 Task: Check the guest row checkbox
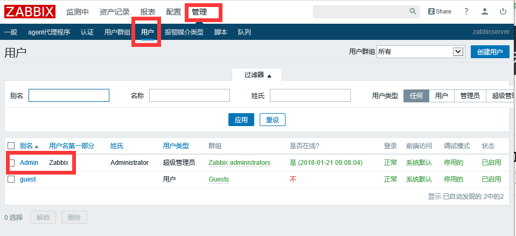click(11, 179)
